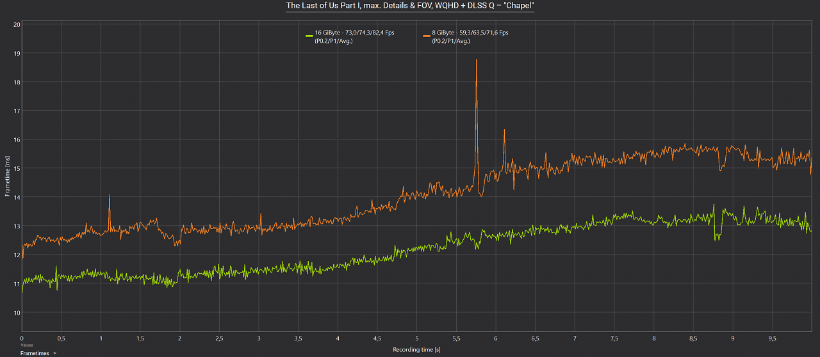Click the small Values caption above Frametimes
Viewport: 820px width, 357px height.
(26, 345)
